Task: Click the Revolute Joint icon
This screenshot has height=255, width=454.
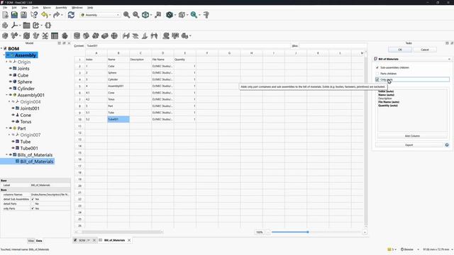Action: [86, 36]
